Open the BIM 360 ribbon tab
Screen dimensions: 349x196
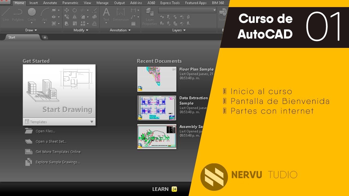[218, 3]
